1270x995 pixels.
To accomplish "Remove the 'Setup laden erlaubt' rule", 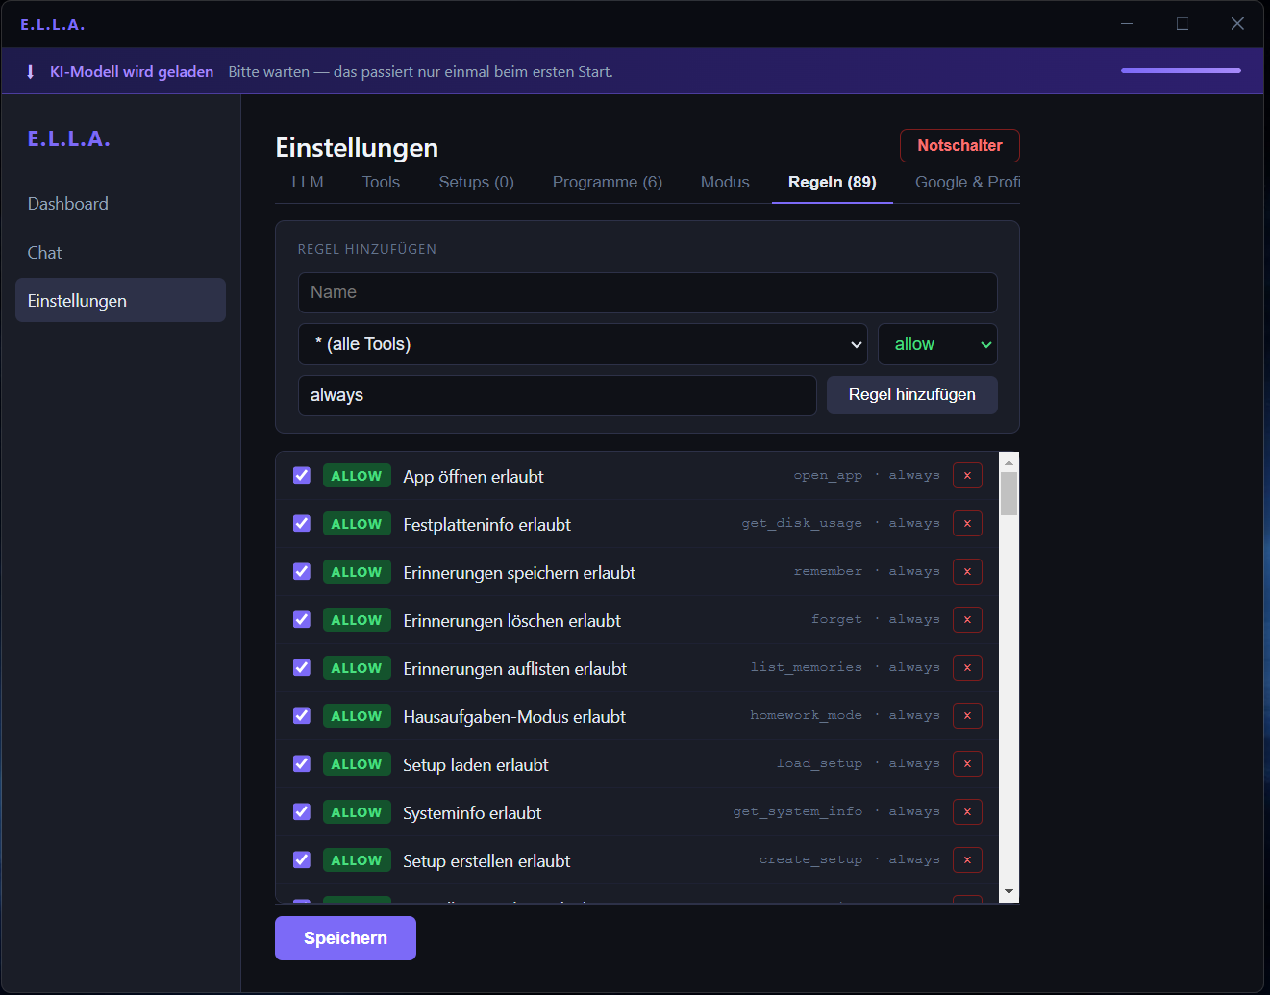I will [967, 764].
